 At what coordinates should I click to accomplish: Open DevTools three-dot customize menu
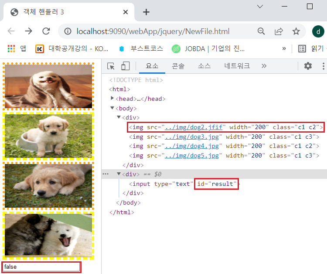tap(323, 66)
